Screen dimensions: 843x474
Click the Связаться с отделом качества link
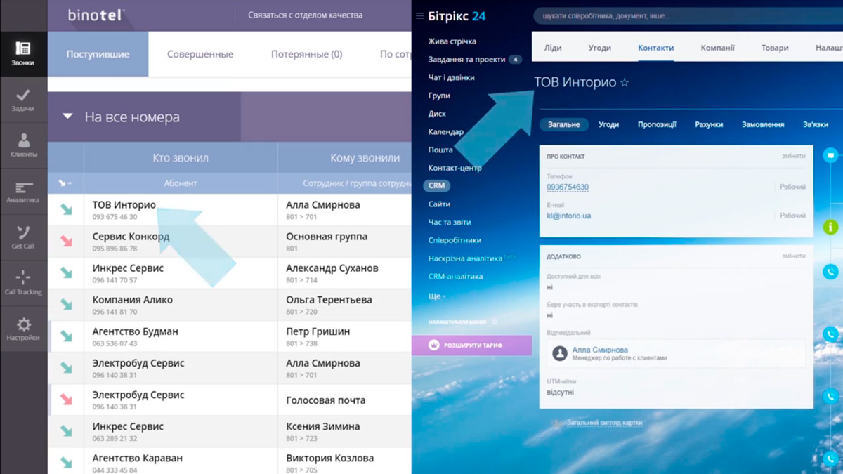coord(305,15)
